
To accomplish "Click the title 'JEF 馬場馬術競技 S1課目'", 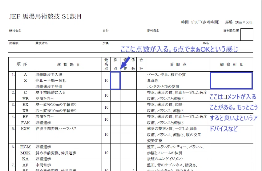I will 45,16.
